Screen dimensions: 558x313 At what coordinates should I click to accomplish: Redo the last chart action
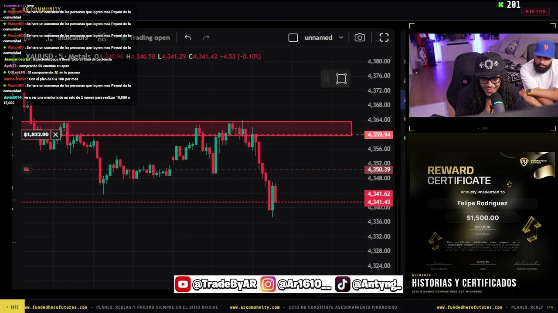pos(206,38)
